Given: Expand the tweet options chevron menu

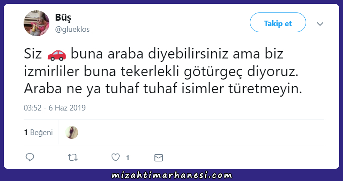Looking at the screenshot, I should pos(320,24).
